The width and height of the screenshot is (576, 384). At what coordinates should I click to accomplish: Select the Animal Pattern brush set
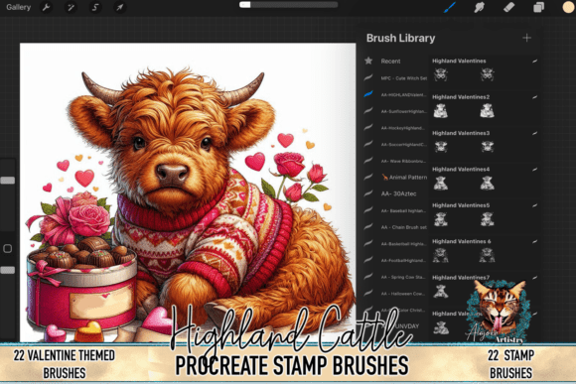tap(395, 177)
